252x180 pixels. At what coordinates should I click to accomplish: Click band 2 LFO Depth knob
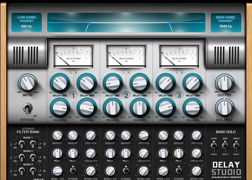[x=144, y=153]
